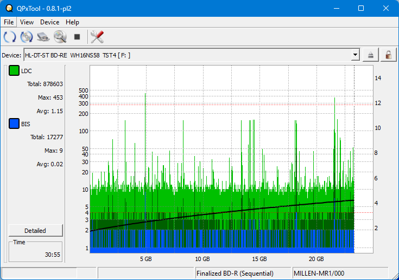The width and height of the screenshot is (399, 280).
Task: Click the LDC Max: 453 value
Action: click(50, 97)
